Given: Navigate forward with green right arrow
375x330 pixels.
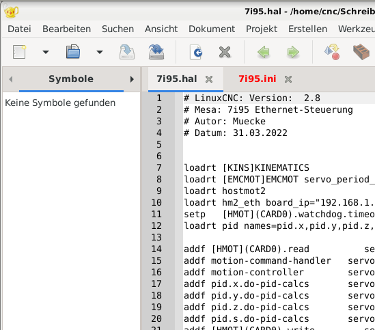Looking at the screenshot, I should click(293, 52).
